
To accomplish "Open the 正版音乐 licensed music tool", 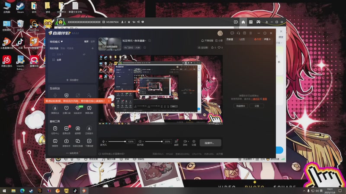I will click(89, 130).
